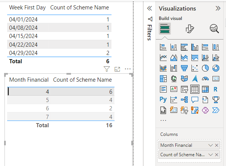This screenshot has width=226, height=166.
Task: Select the slicer visual
Action: click(x=184, y=89)
